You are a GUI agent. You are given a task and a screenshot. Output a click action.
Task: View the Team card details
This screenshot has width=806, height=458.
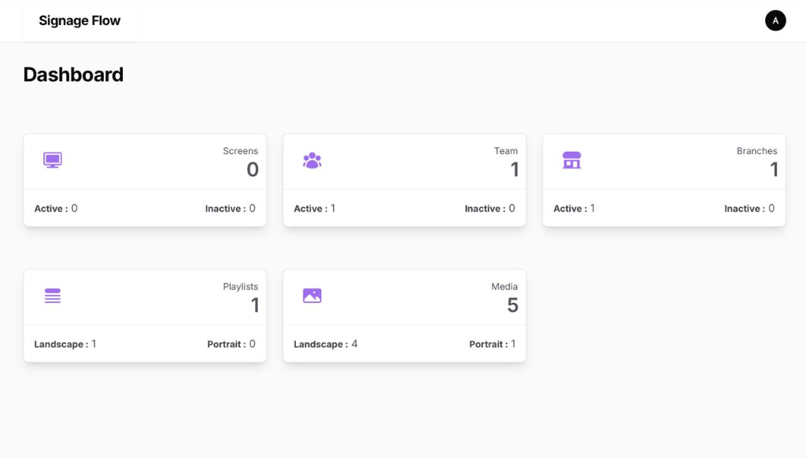(404, 179)
